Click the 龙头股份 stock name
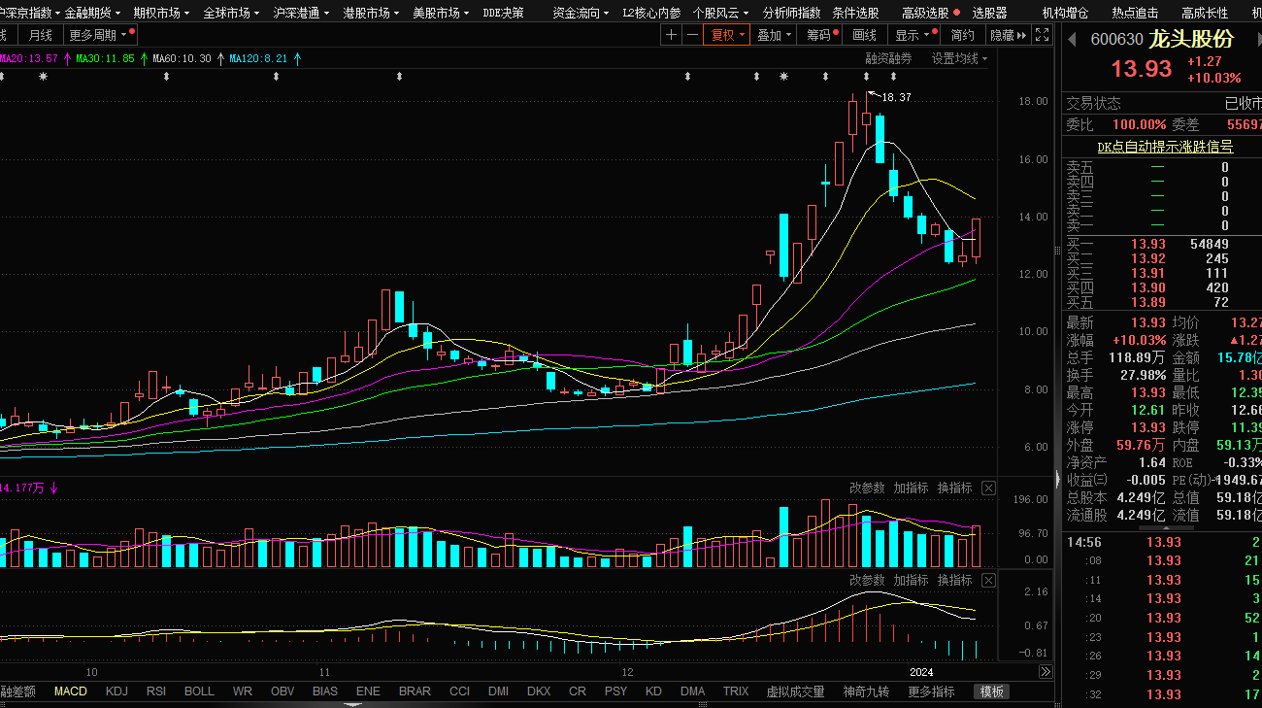 click(1191, 40)
